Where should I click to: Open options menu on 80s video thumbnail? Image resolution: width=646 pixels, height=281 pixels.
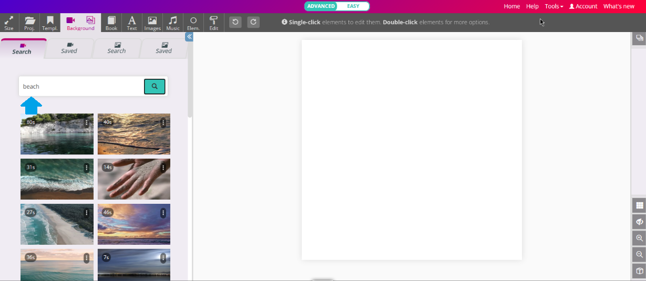86,122
